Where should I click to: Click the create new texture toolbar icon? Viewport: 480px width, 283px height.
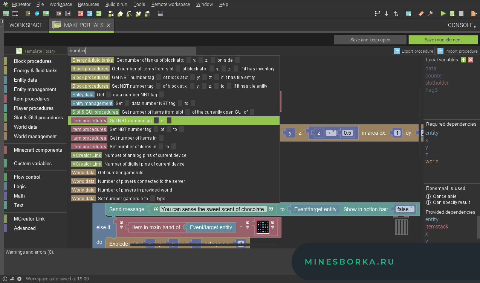point(6,14)
